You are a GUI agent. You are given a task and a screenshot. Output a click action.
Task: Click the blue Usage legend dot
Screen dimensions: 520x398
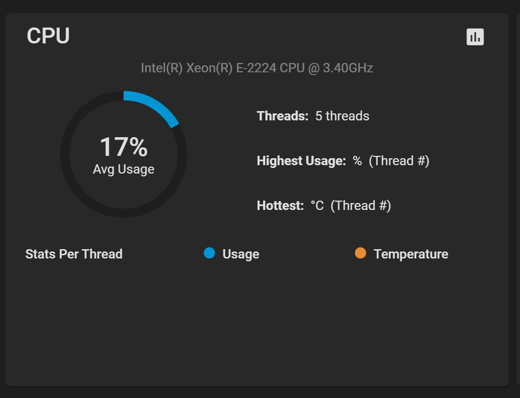tap(209, 253)
